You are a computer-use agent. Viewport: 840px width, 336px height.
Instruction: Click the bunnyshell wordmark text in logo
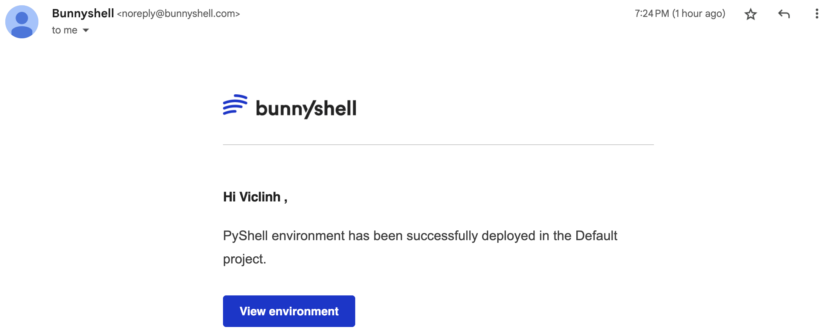pyautogui.click(x=306, y=109)
